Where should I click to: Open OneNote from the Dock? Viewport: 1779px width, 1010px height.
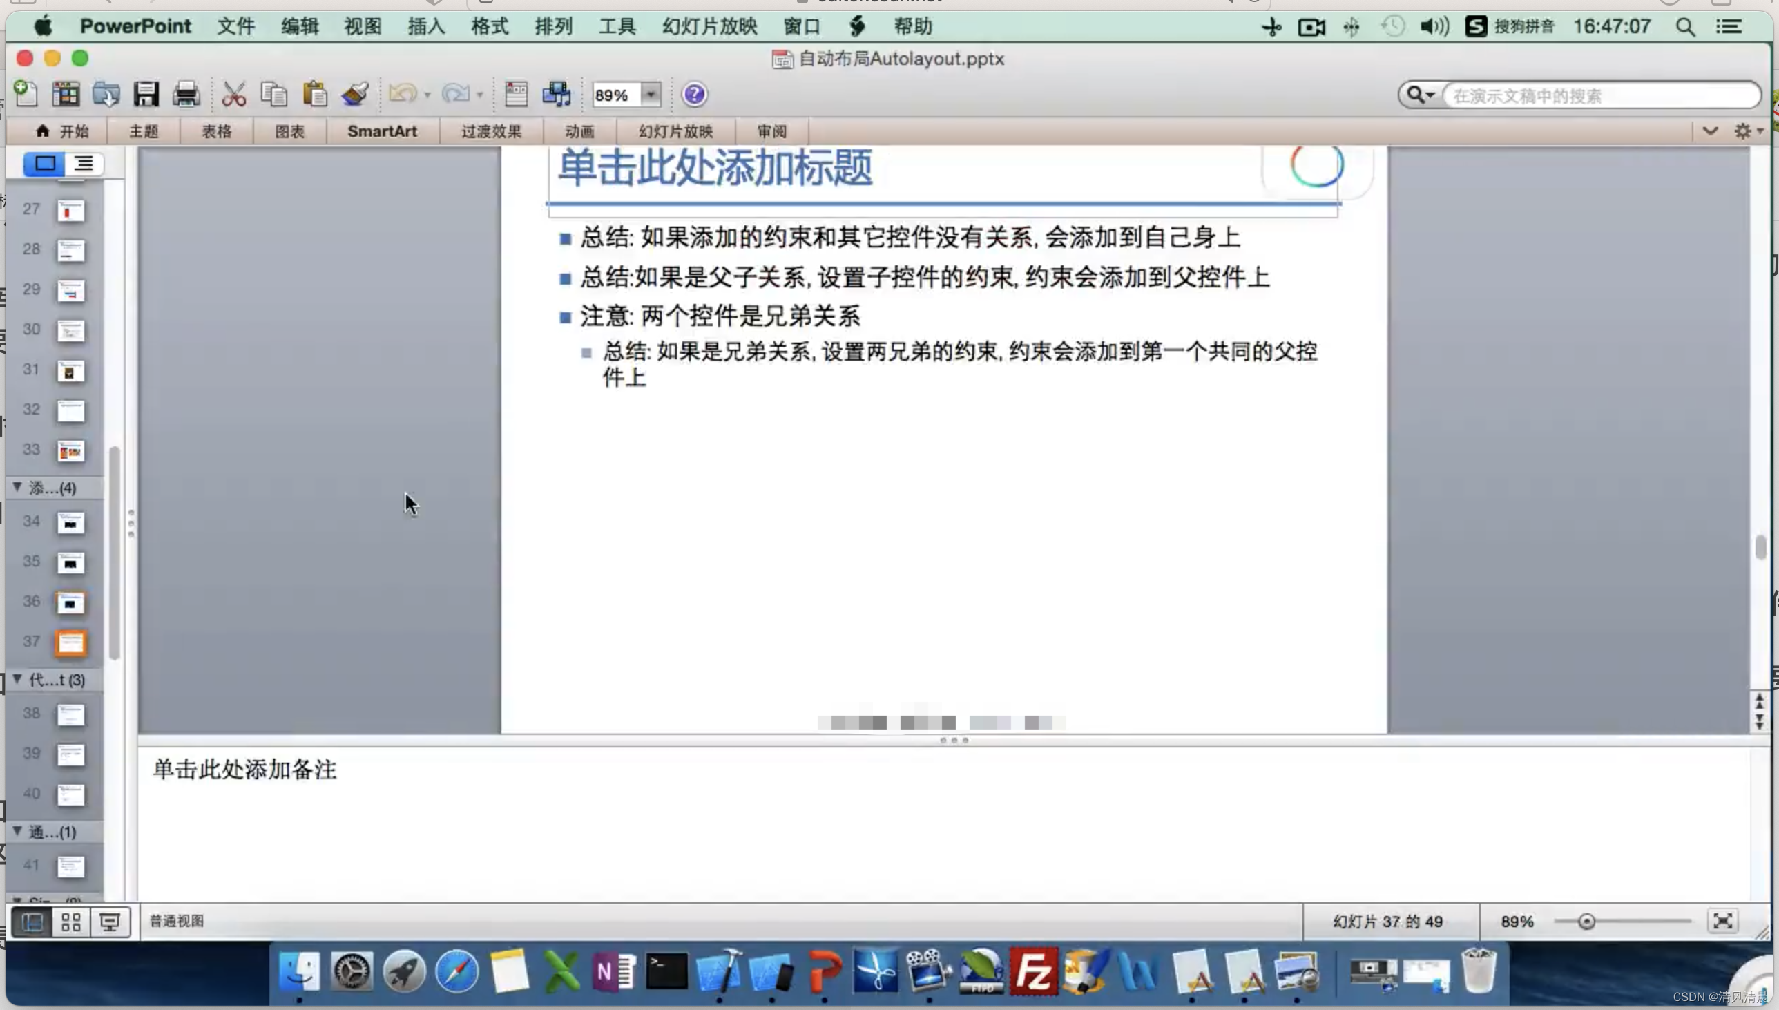613,971
